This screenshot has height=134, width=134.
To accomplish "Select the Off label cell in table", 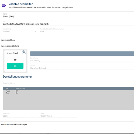I will pos(17,91).
